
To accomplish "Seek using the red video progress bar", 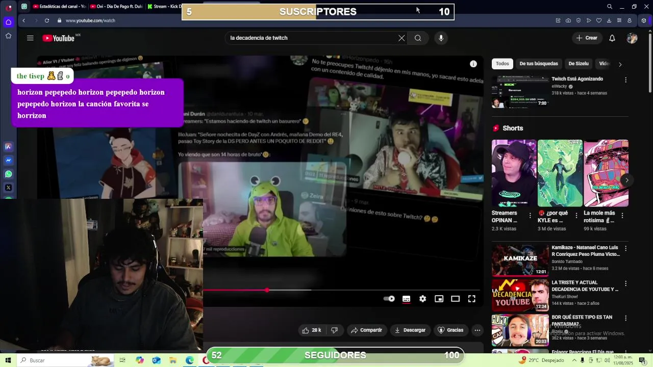I will 341,290.
